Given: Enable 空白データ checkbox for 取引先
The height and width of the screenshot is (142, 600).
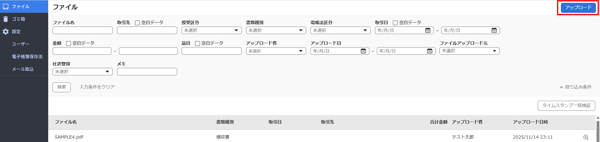Looking at the screenshot, I should point(137,23).
